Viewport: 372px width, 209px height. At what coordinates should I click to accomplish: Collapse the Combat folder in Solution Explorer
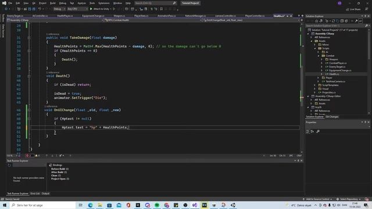pos(319,56)
